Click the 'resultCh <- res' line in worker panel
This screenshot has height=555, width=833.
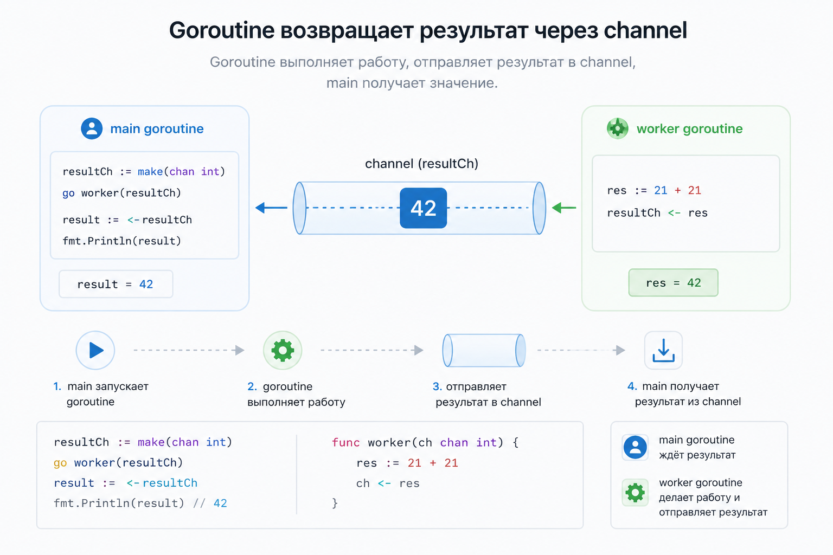657,213
